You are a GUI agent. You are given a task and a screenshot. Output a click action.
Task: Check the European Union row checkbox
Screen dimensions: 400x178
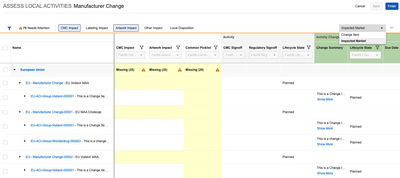coord(5,70)
